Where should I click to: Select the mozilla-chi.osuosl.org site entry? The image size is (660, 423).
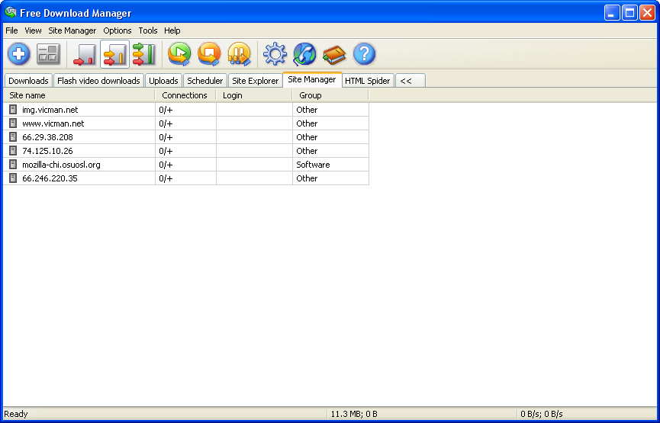[186, 165]
